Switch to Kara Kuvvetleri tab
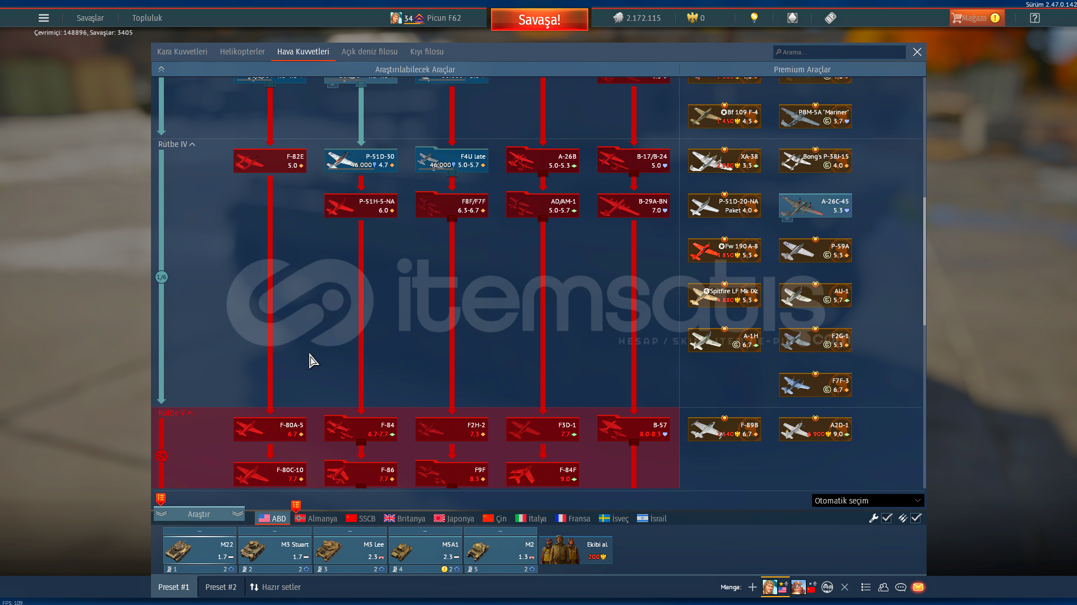 pos(182,52)
